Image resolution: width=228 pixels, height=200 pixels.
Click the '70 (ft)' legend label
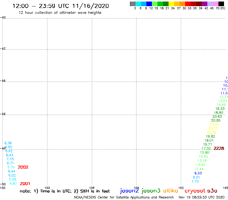coord(220,8)
